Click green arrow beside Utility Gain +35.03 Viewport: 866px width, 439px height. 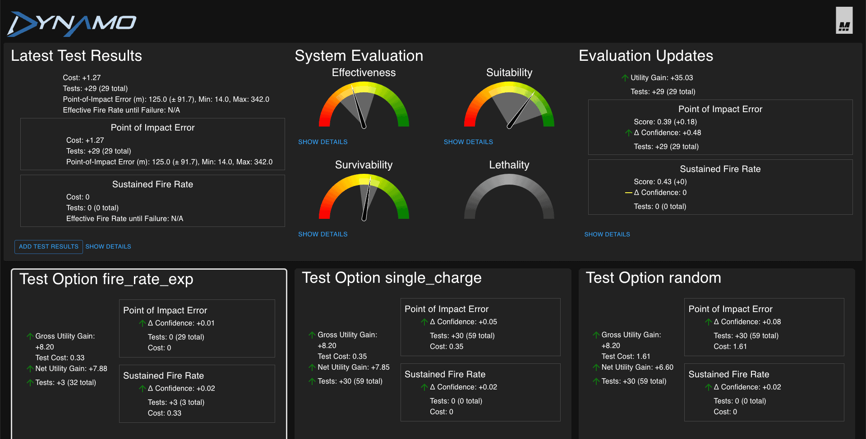[625, 78]
